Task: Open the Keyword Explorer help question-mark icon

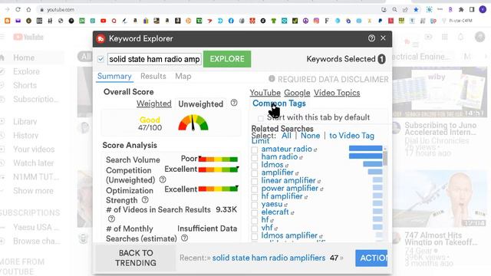Action: coord(371,38)
